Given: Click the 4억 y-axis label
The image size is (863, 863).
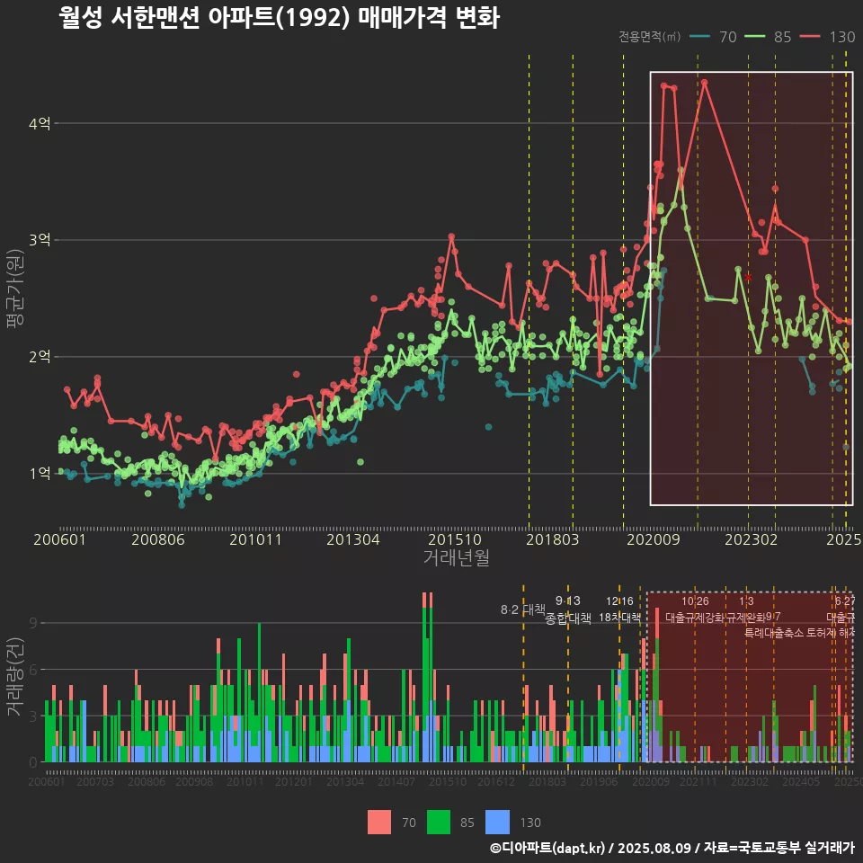Looking at the screenshot, I should click(x=40, y=123).
